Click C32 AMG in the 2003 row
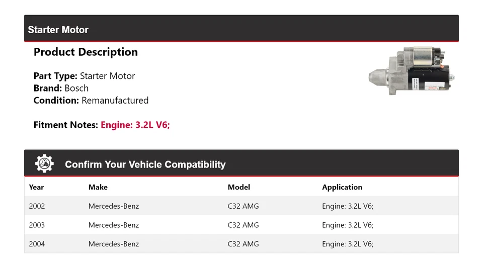 pos(243,225)
